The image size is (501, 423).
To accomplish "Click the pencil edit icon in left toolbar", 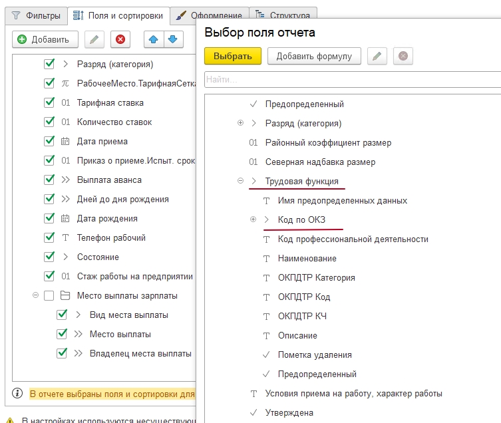I will coord(94,39).
